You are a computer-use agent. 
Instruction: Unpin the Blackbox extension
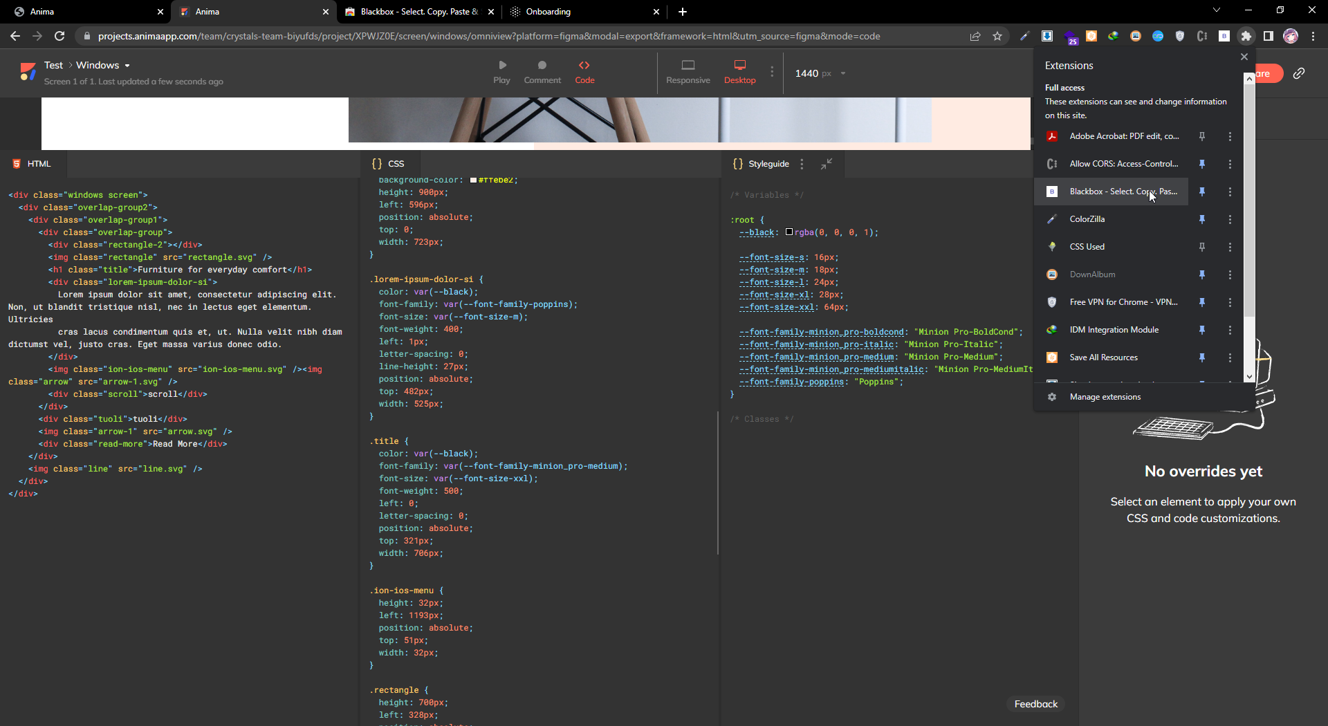pos(1202,192)
